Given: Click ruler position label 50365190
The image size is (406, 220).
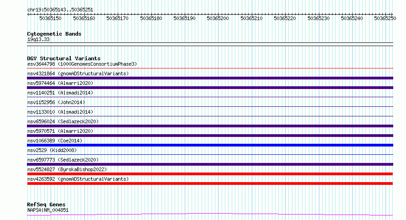Looking at the screenshot, I should coord(184,18).
